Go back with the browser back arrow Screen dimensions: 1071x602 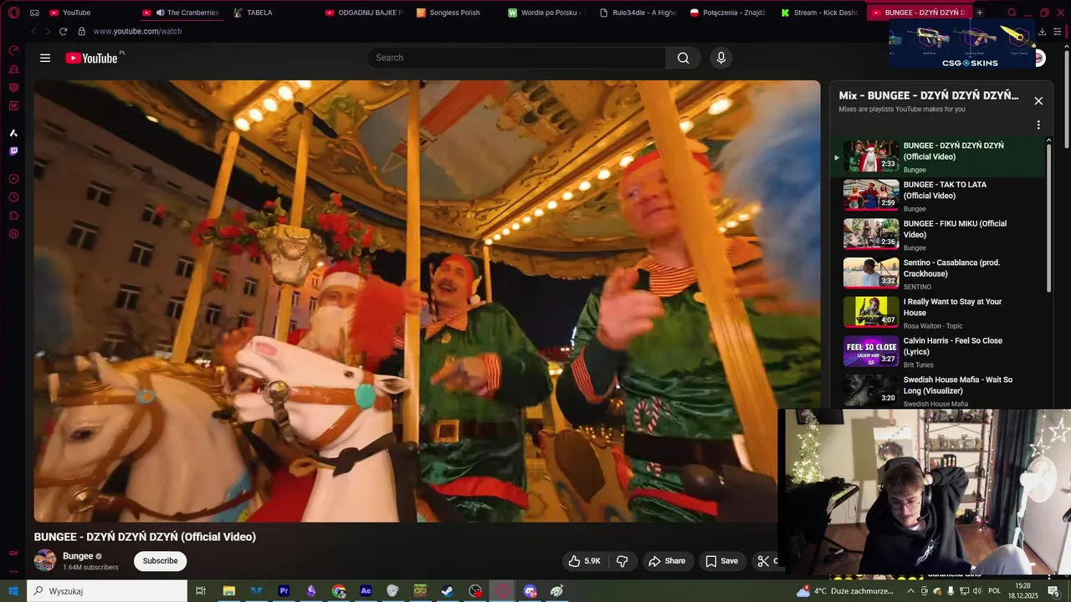click(33, 31)
